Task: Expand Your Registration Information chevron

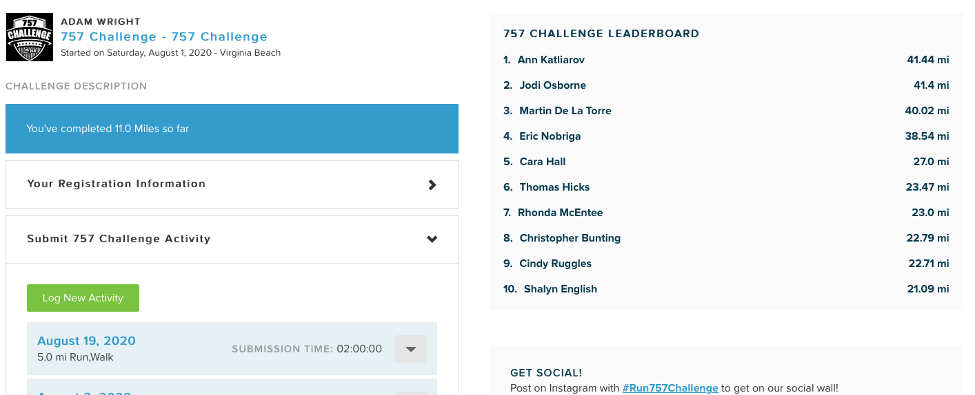Action: tap(432, 184)
